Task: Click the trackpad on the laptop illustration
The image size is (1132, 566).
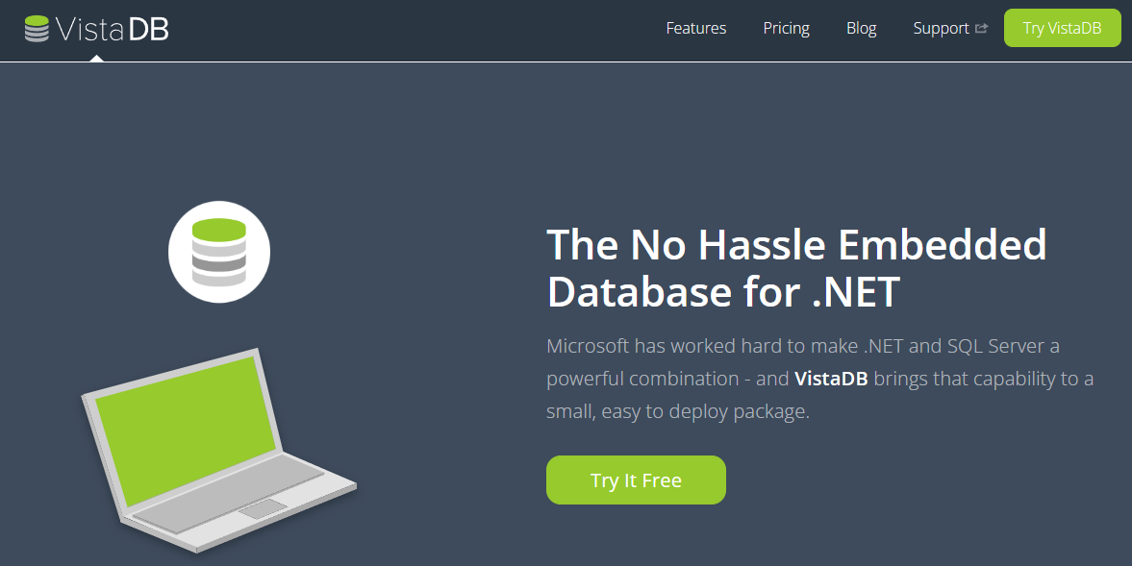Action: 263,509
